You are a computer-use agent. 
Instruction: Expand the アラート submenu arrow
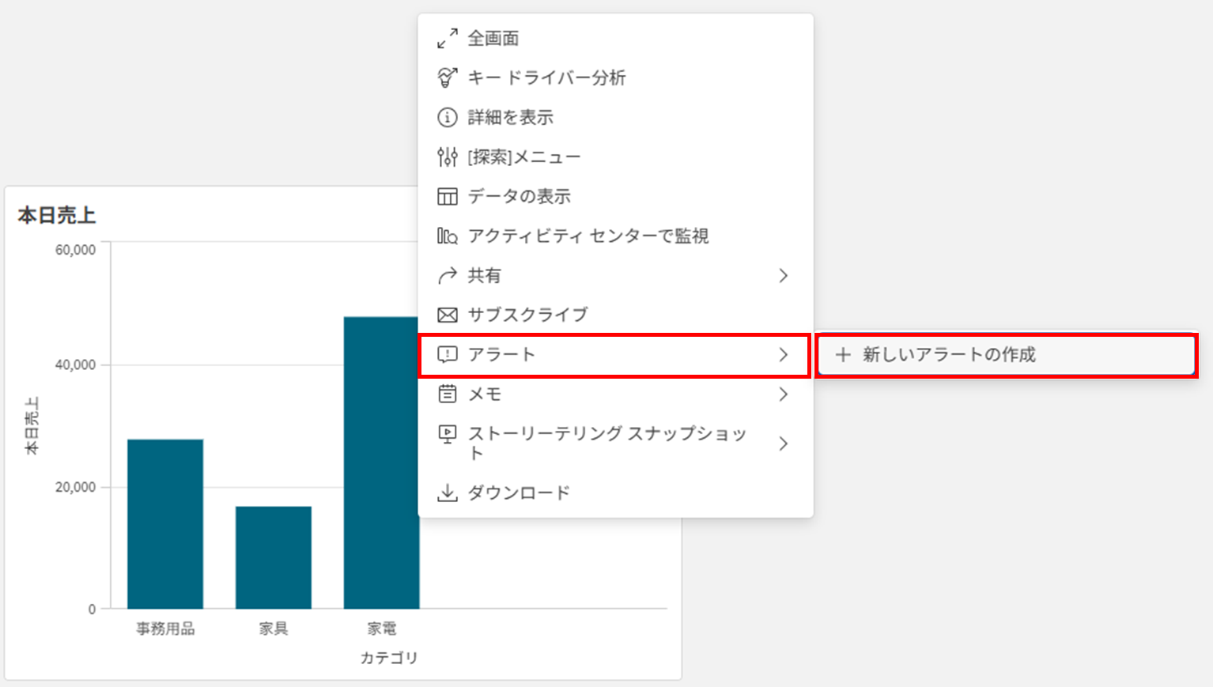click(x=783, y=355)
